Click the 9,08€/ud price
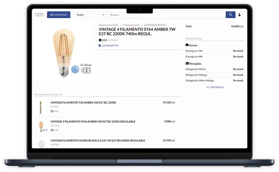The width and height of the screenshot is (279, 172). 169,121
